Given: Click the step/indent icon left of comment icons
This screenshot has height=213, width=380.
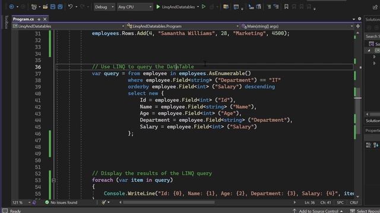Looking at the screenshot, I should [251, 7].
